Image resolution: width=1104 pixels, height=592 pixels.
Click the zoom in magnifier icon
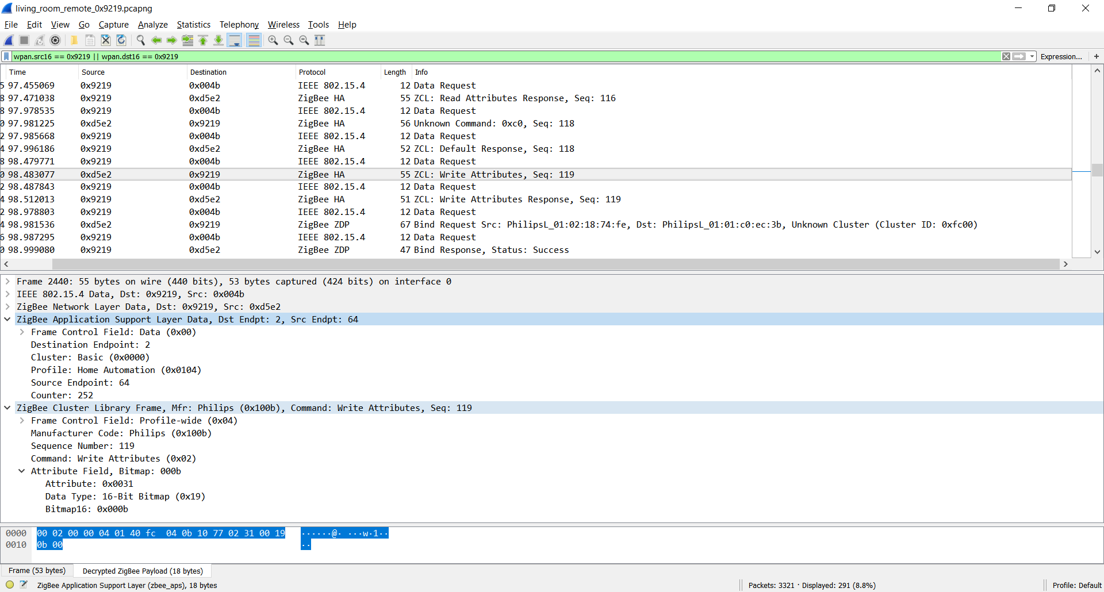(x=273, y=40)
